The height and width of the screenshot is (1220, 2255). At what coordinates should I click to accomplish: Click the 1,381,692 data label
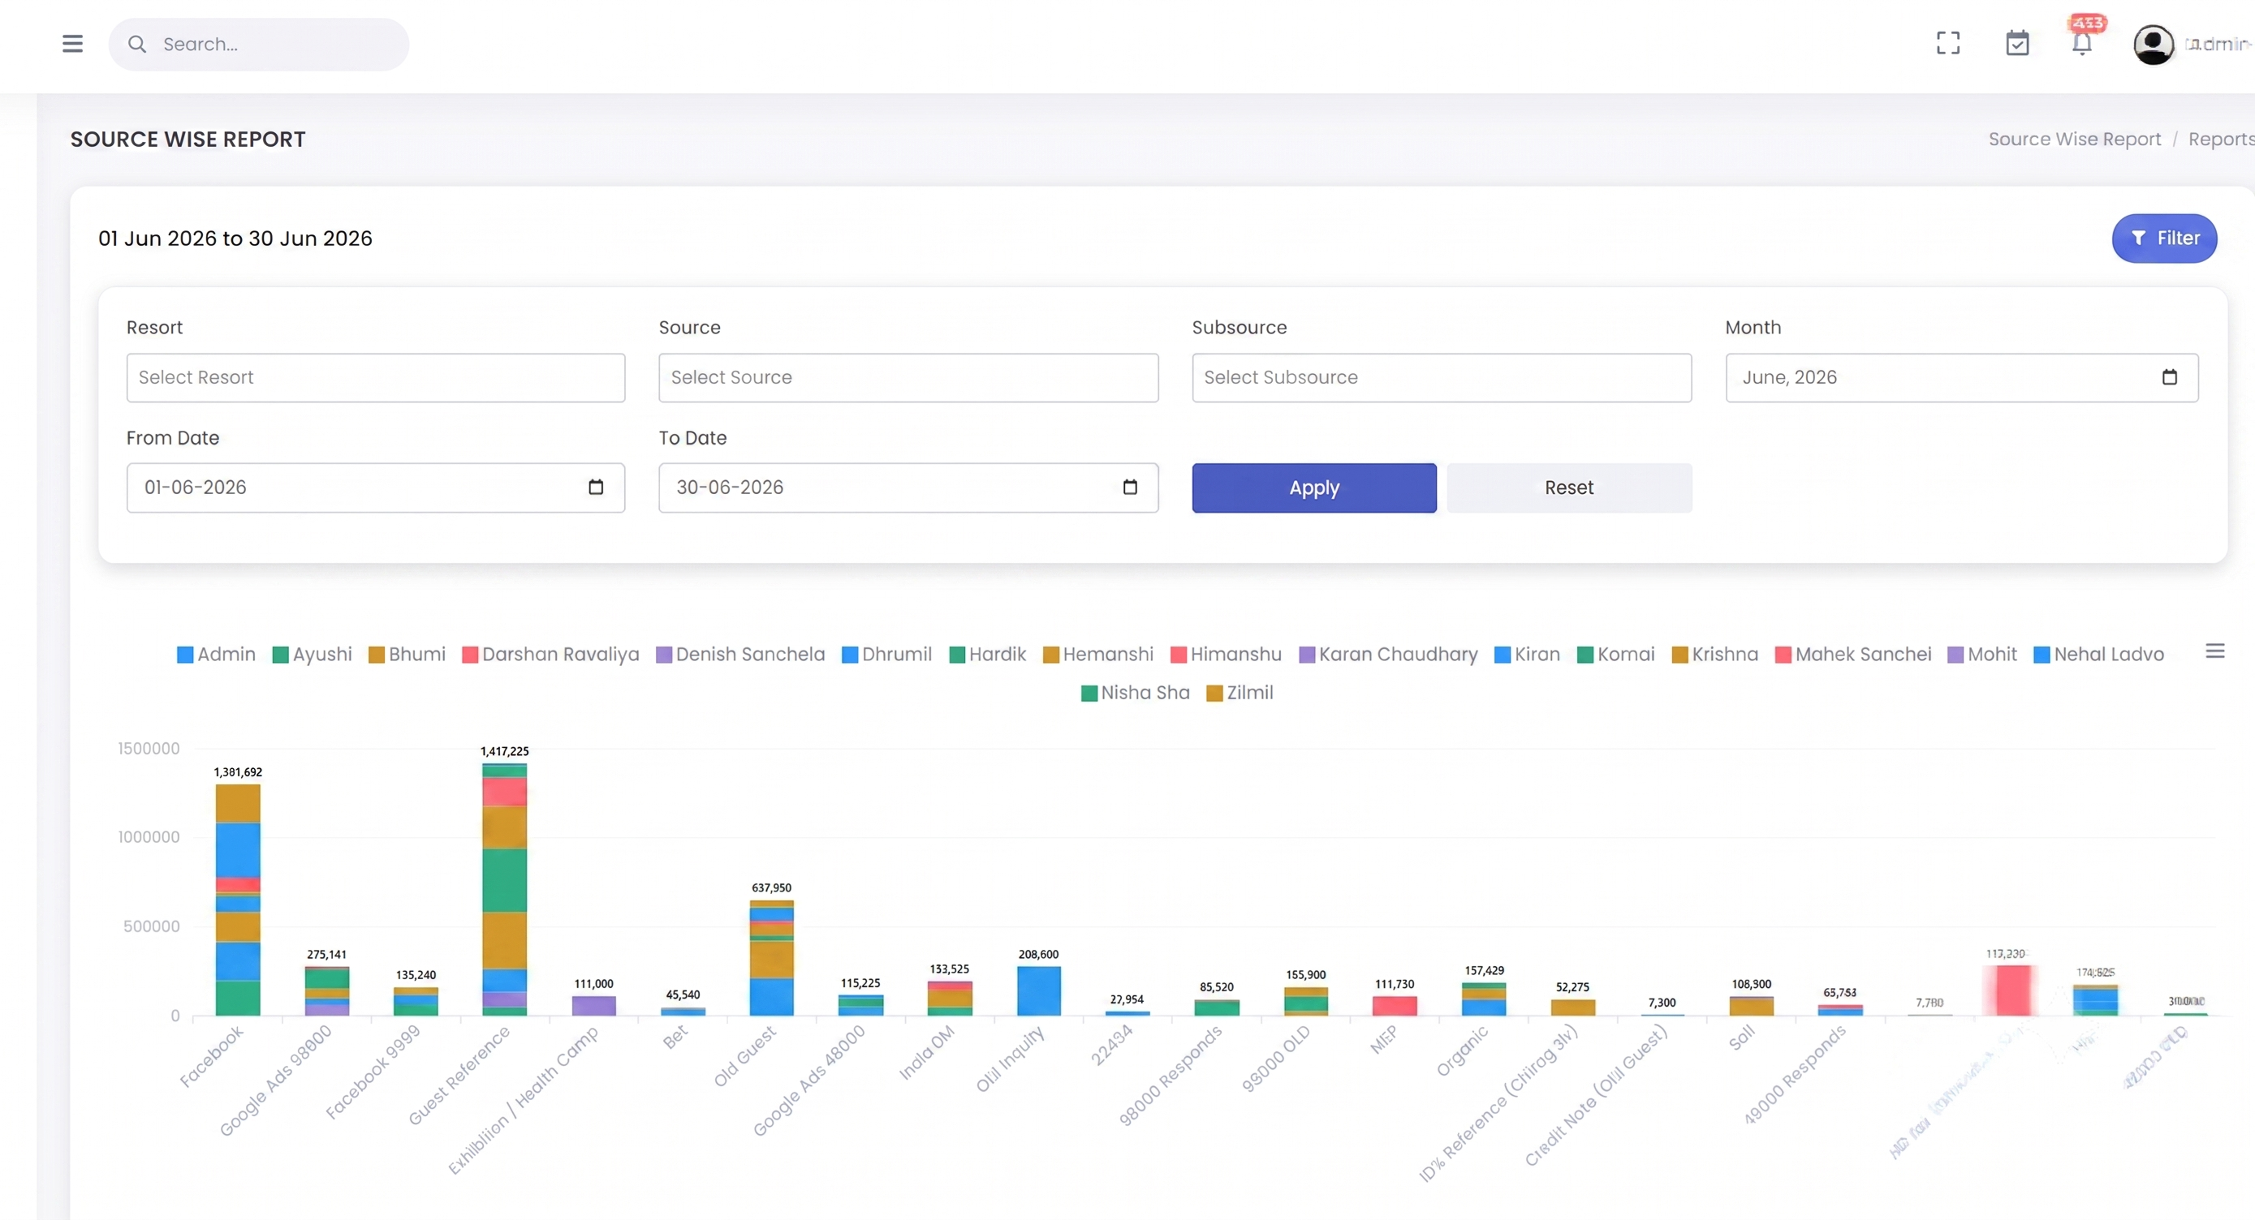pos(238,772)
